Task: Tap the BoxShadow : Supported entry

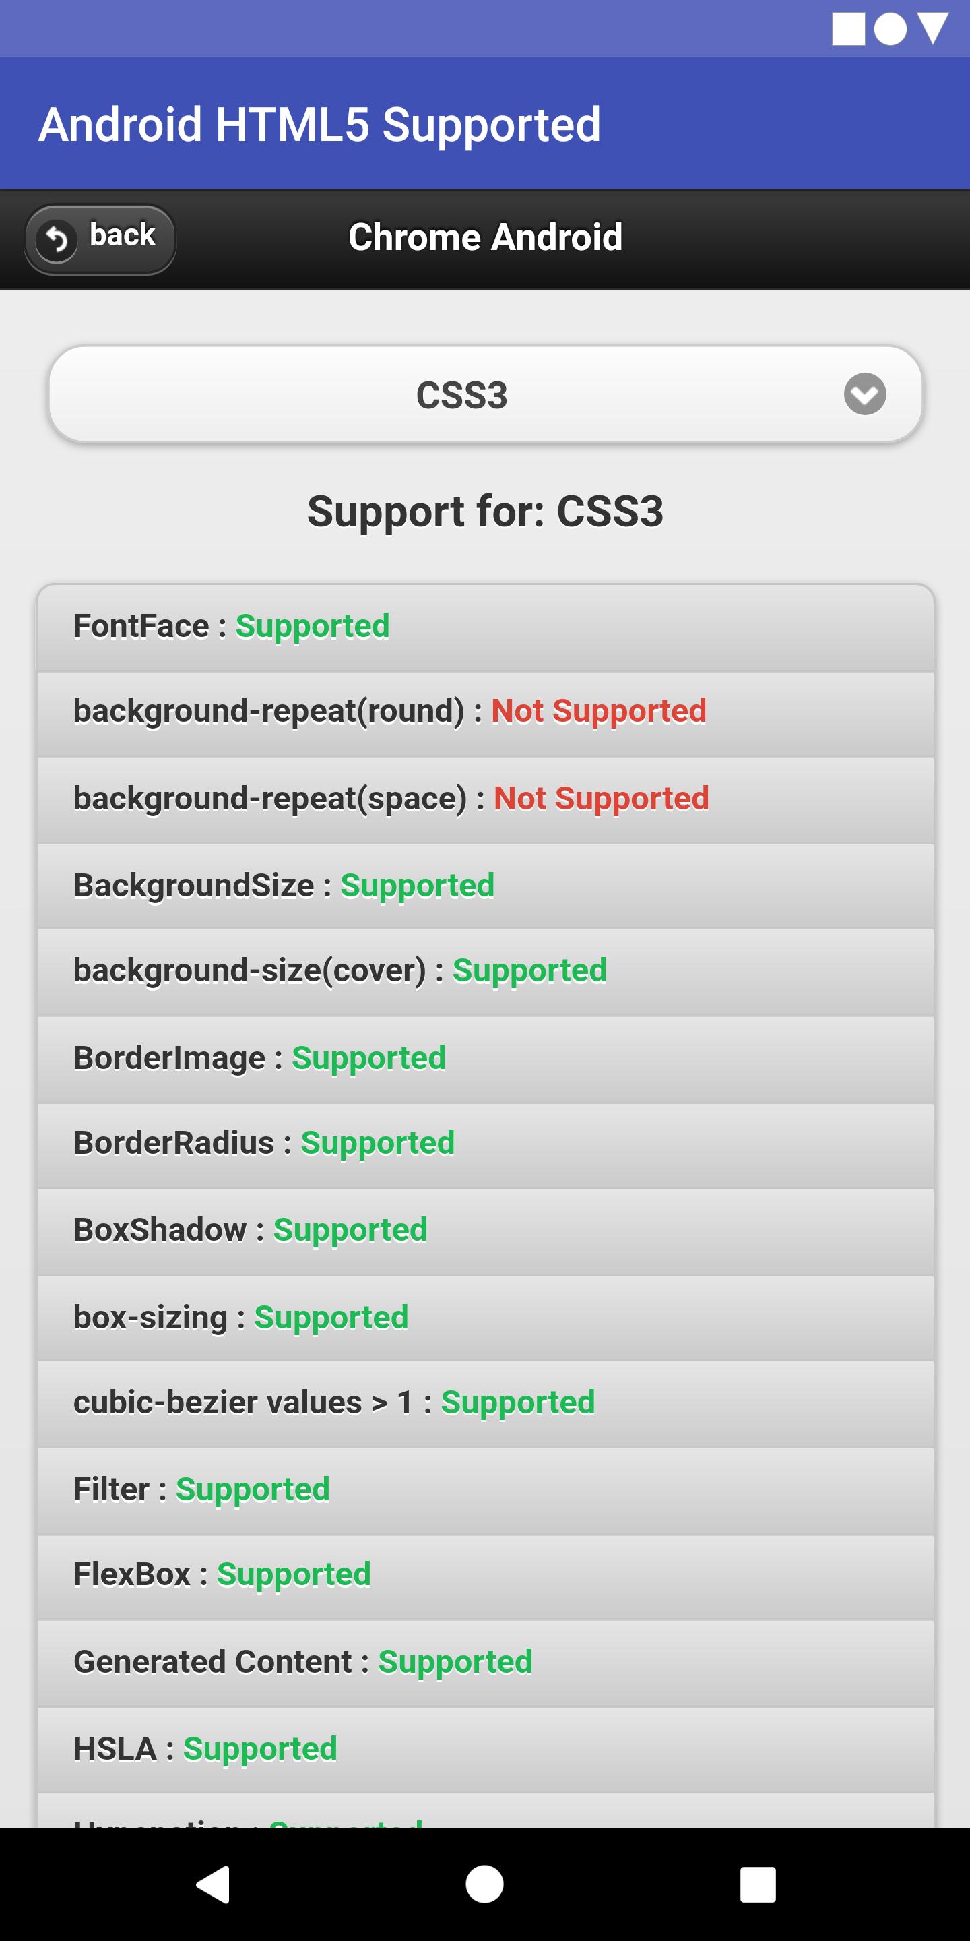Action: pyautogui.click(x=485, y=1229)
